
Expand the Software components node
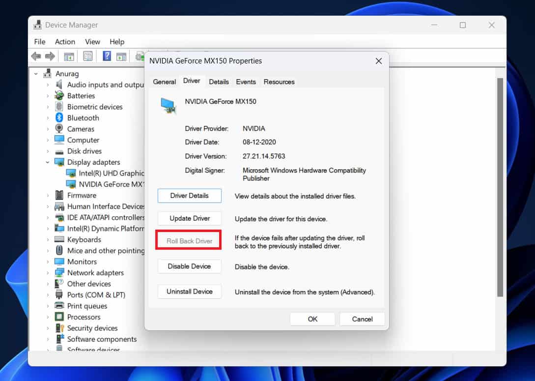pos(48,339)
